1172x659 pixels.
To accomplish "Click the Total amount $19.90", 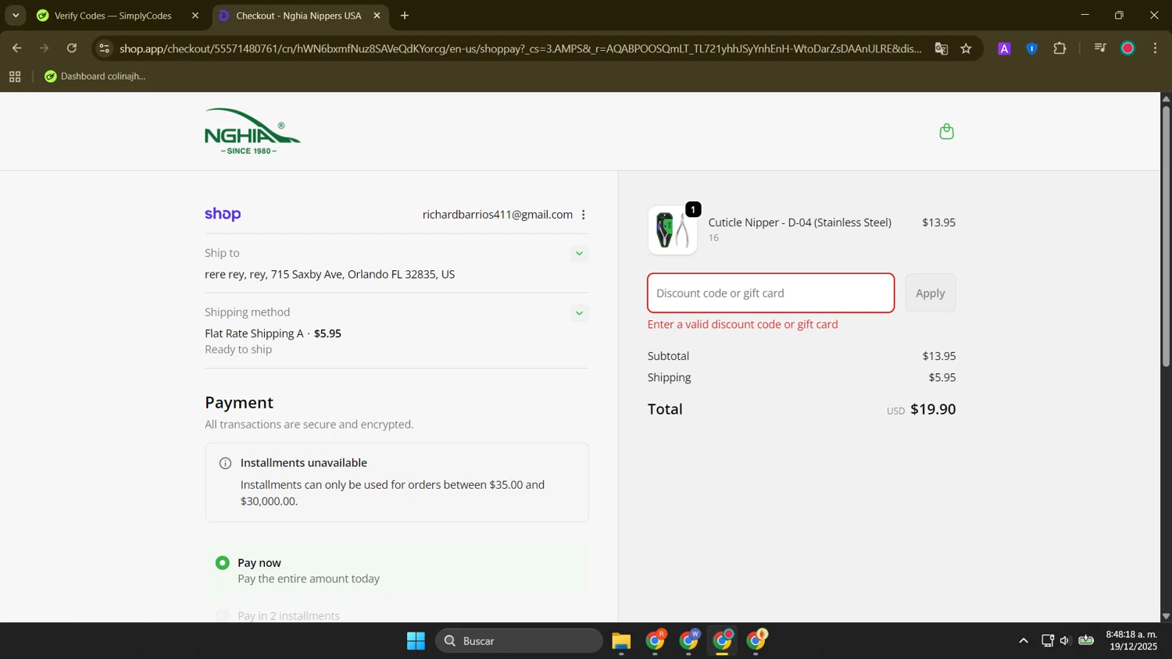I will tap(933, 409).
